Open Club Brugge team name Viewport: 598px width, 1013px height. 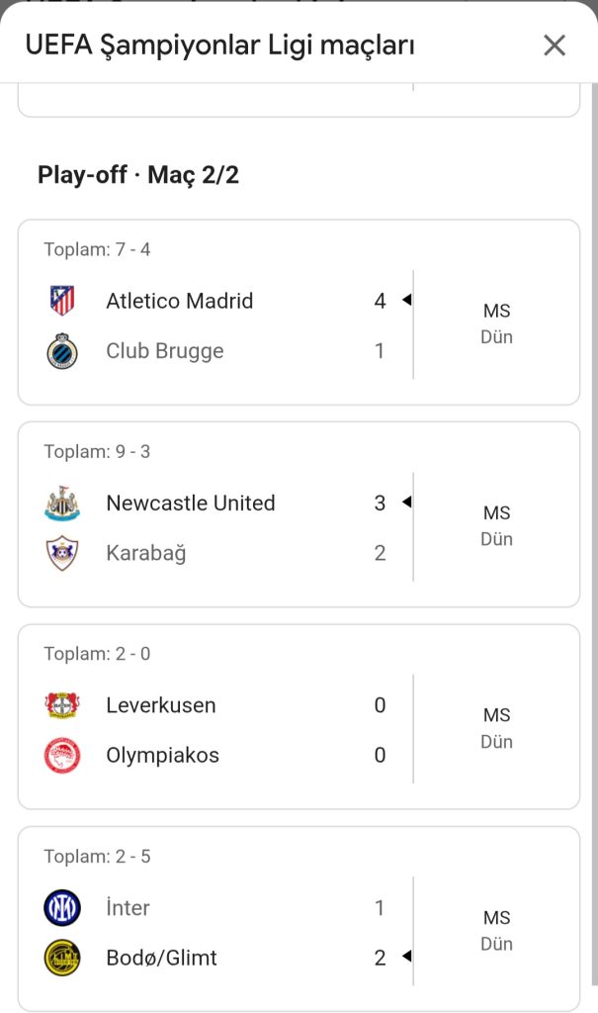[x=165, y=351]
